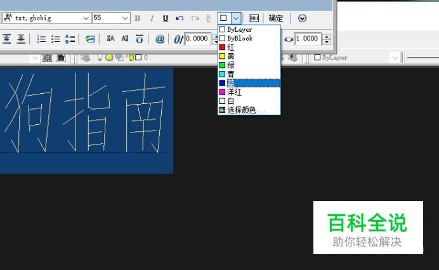Image resolution: width=439 pixels, height=270 pixels.
Task: Apply distribute paragraph alignment icon
Action: [21, 39]
